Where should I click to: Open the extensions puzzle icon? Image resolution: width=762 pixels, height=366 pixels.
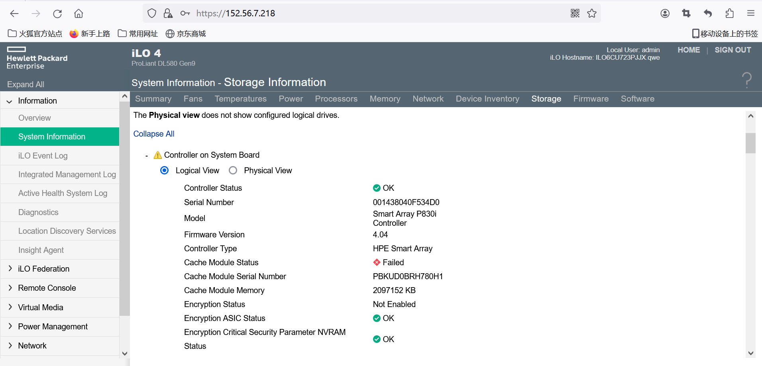pos(729,14)
